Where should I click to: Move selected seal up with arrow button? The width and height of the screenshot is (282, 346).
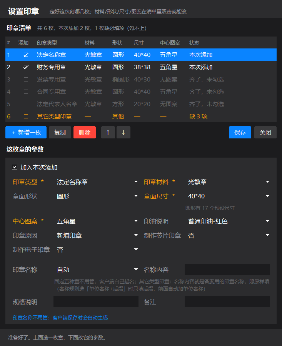click(108, 132)
